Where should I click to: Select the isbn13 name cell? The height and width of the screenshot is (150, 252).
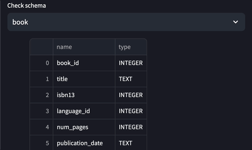click(x=84, y=95)
